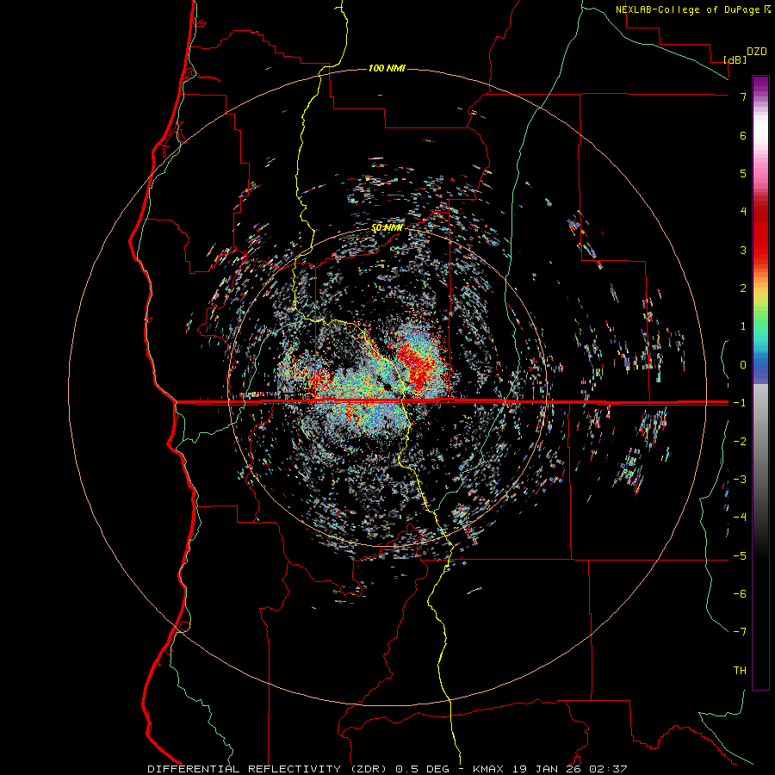
Task: Click the 100 NMI range ring label
Action: pos(387,68)
